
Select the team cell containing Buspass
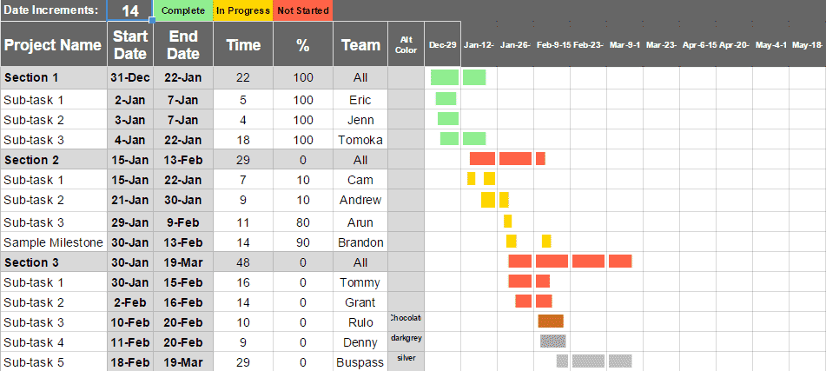pyautogui.click(x=360, y=362)
